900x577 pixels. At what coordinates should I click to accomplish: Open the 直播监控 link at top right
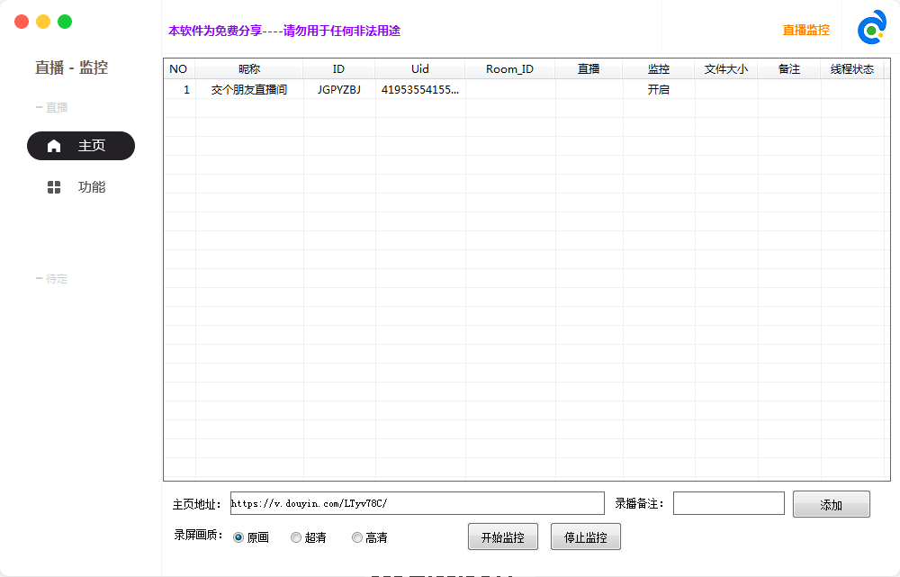tap(805, 29)
